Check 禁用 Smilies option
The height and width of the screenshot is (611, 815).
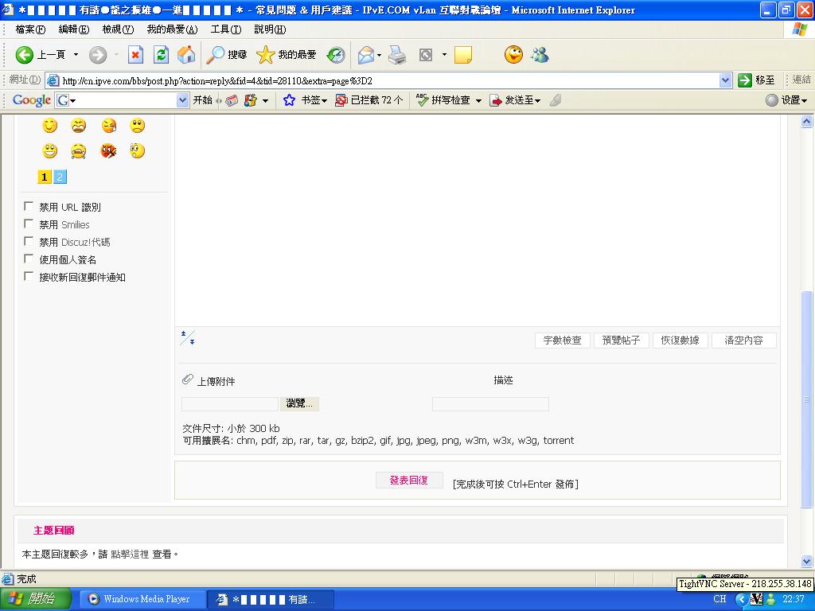(29, 224)
